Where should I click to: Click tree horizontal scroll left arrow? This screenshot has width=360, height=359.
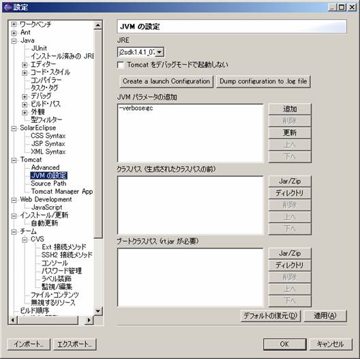(13, 320)
